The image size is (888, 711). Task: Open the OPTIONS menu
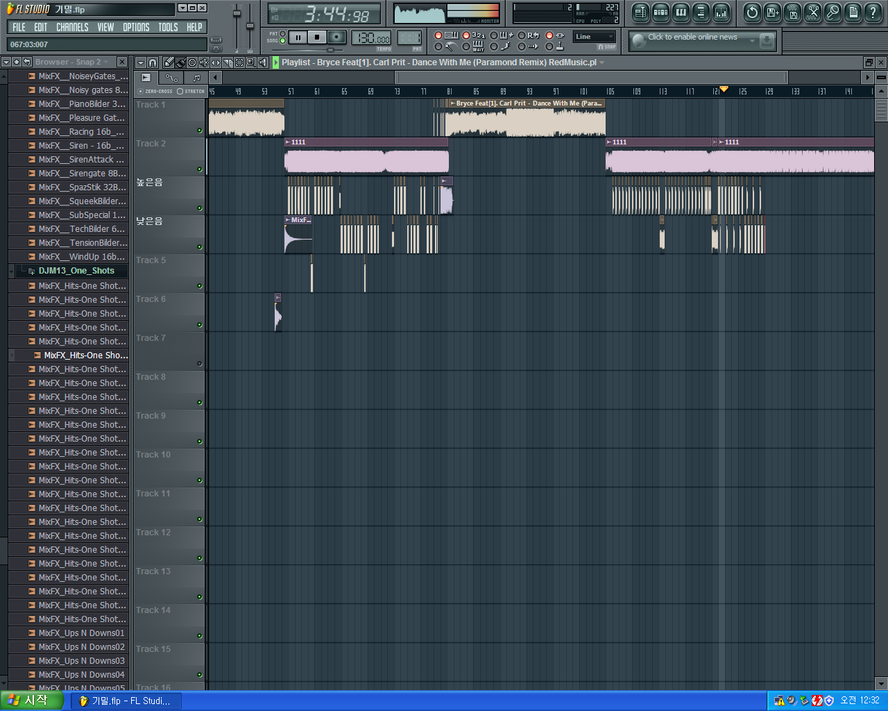tap(136, 27)
